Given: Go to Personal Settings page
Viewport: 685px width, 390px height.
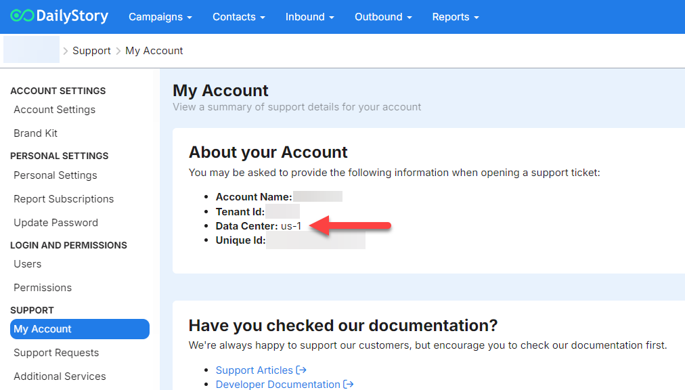Looking at the screenshot, I should pos(56,175).
